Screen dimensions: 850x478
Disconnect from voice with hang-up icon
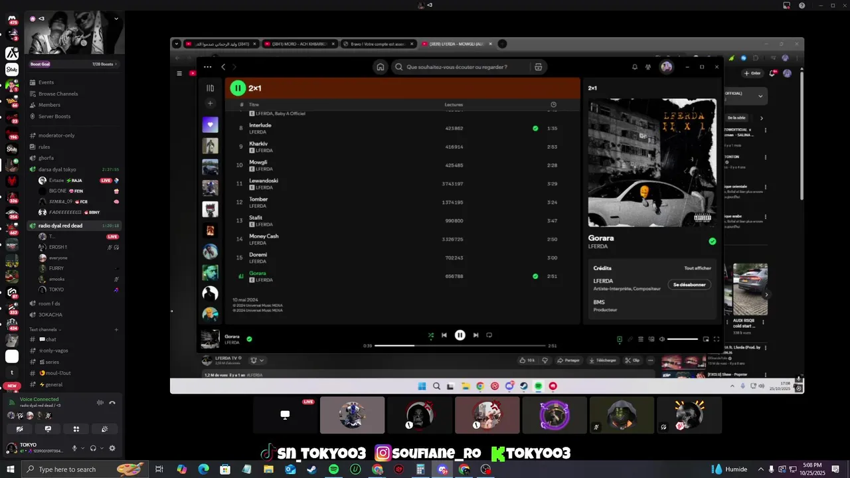(112, 402)
